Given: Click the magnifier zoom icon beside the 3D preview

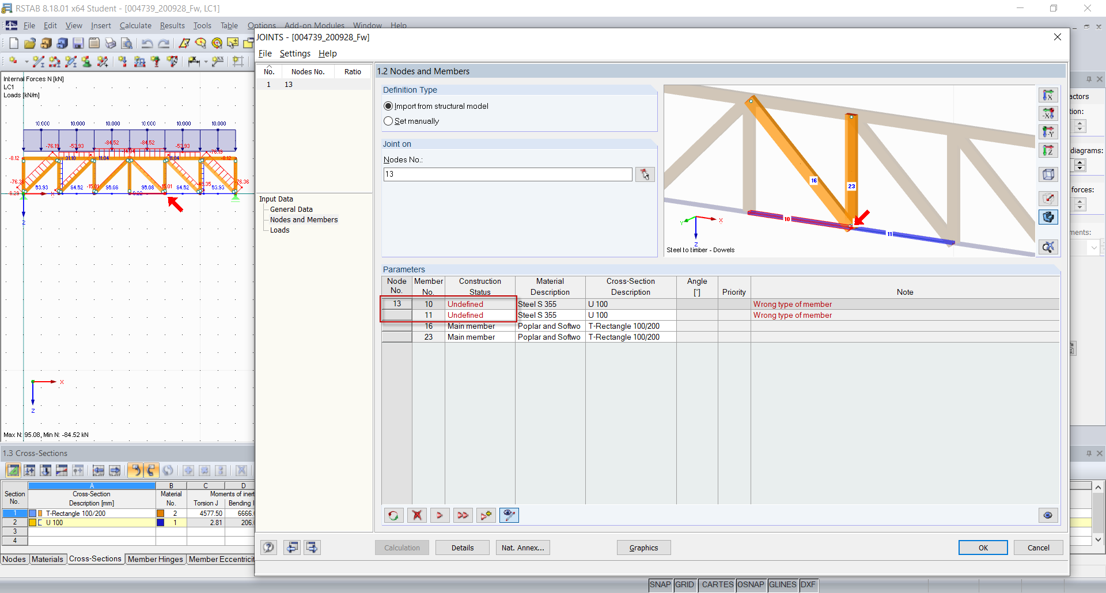Looking at the screenshot, I should 1048,247.
